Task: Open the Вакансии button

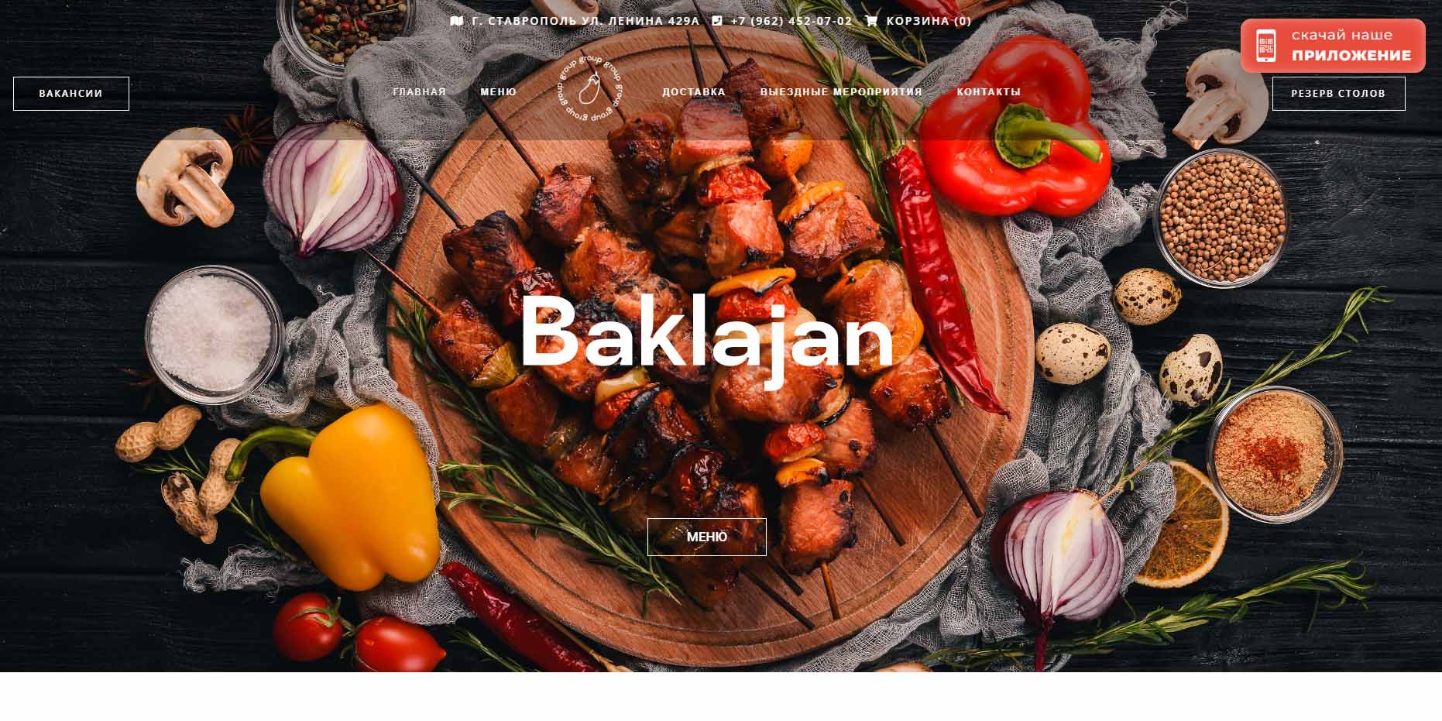Action: pyautogui.click(x=71, y=94)
